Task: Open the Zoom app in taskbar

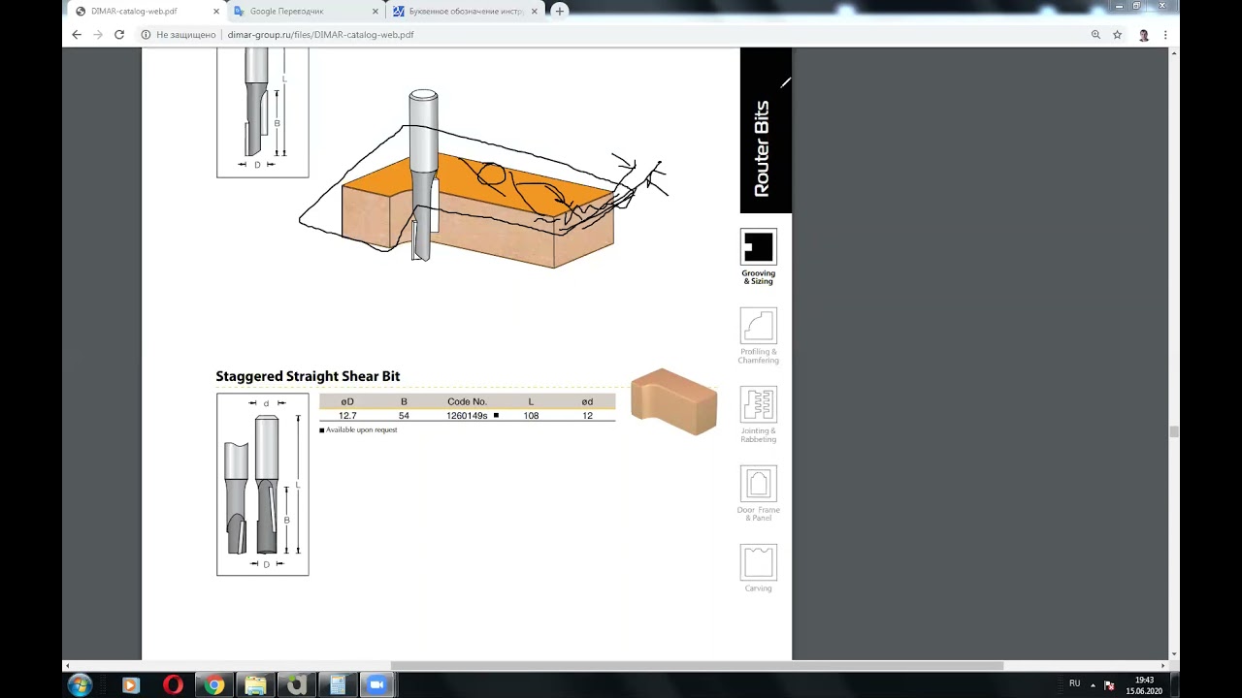Action: click(376, 684)
